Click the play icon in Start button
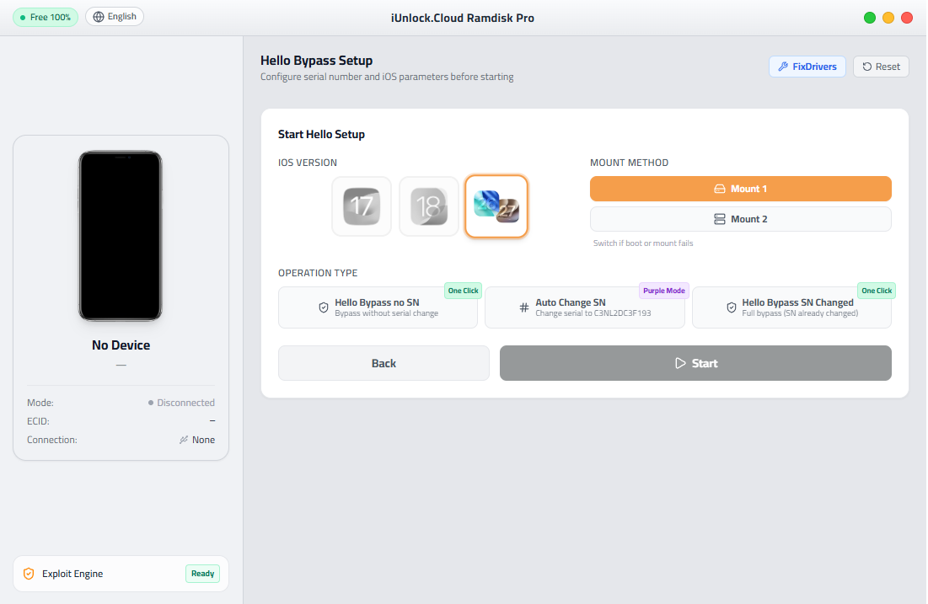928x604 pixels. (680, 363)
